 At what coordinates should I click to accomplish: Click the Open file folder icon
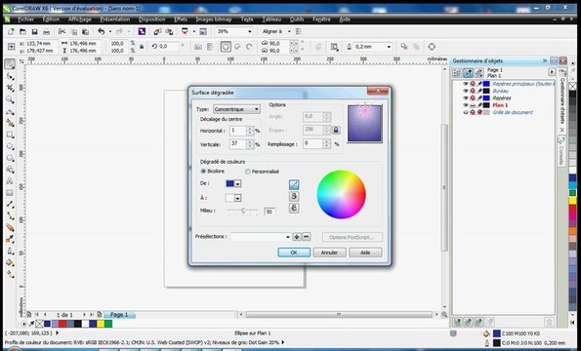click(x=22, y=32)
